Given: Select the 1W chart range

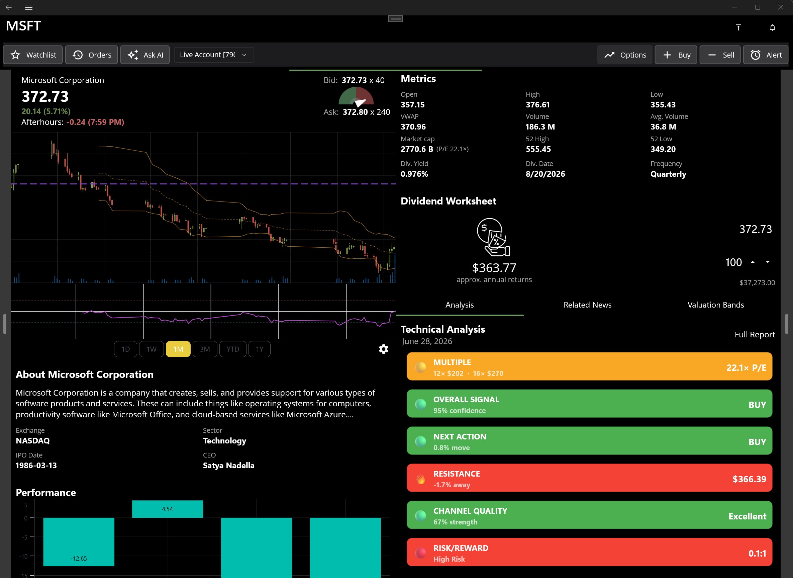Looking at the screenshot, I should (x=152, y=349).
